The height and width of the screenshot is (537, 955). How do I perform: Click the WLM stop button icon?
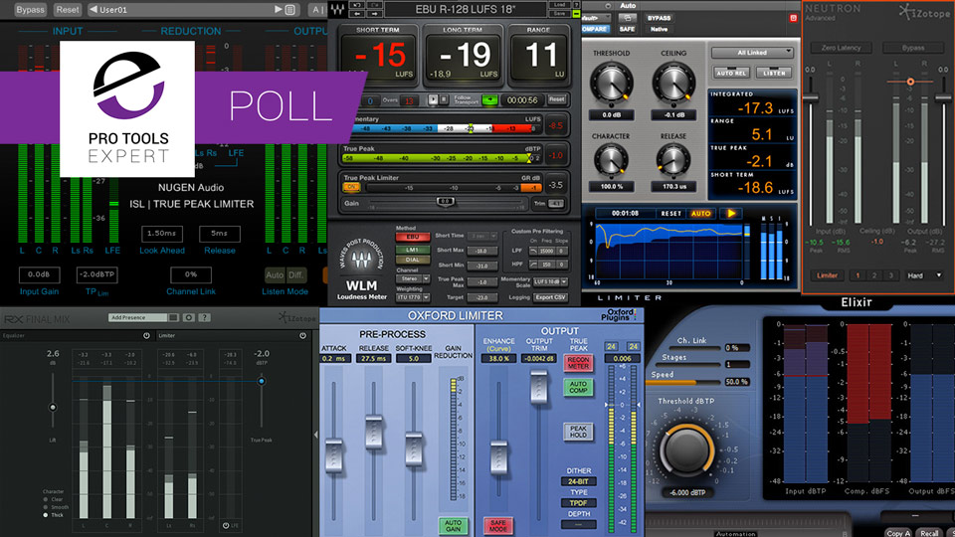point(444,99)
